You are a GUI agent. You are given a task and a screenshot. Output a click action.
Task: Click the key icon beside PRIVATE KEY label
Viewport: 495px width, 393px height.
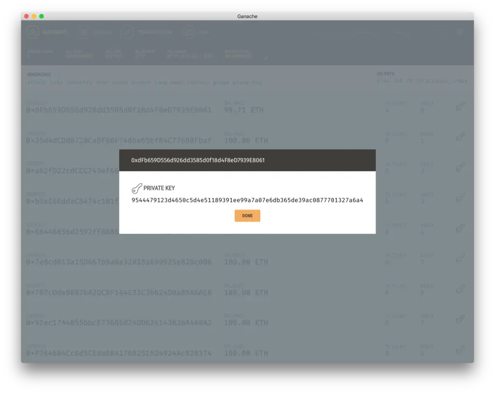[x=137, y=188]
